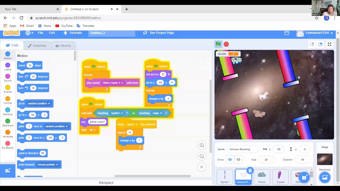Select the Crystal sprite thumbnail
Viewport: 340px width, 191px height.
(280, 177)
